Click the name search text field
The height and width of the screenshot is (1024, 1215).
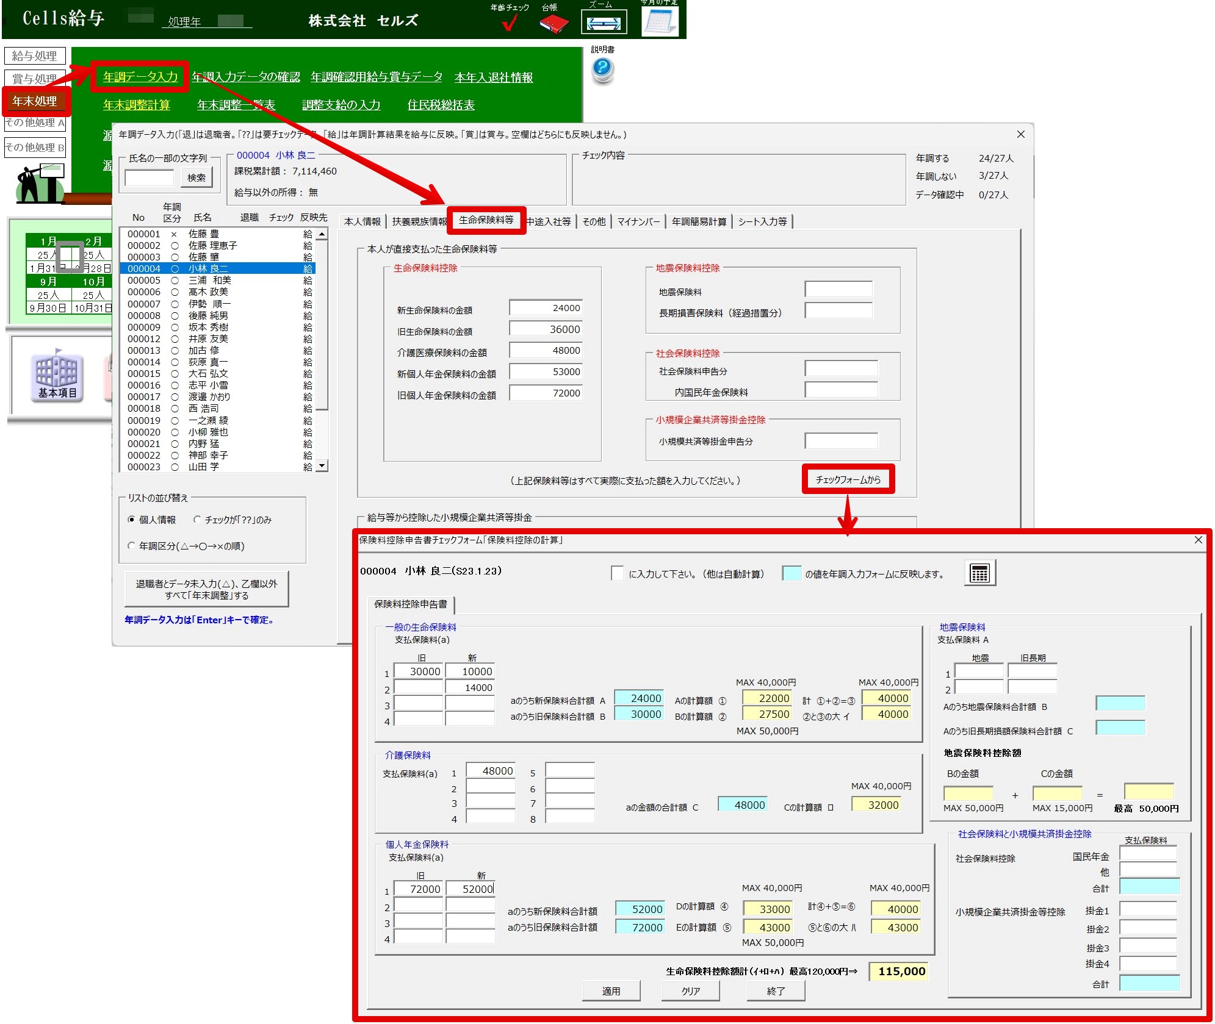(149, 177)
